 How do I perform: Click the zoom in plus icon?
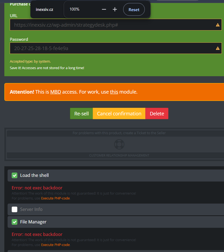click(x=115, y=10)
